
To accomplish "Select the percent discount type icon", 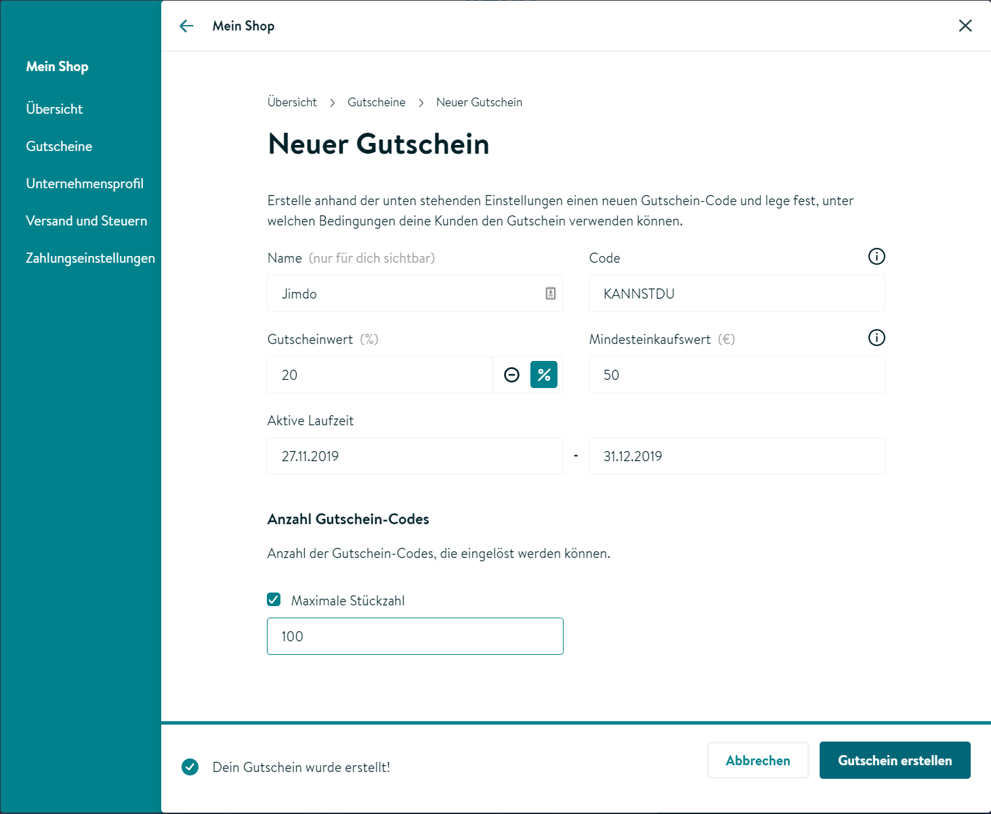I will click(544, 374).
